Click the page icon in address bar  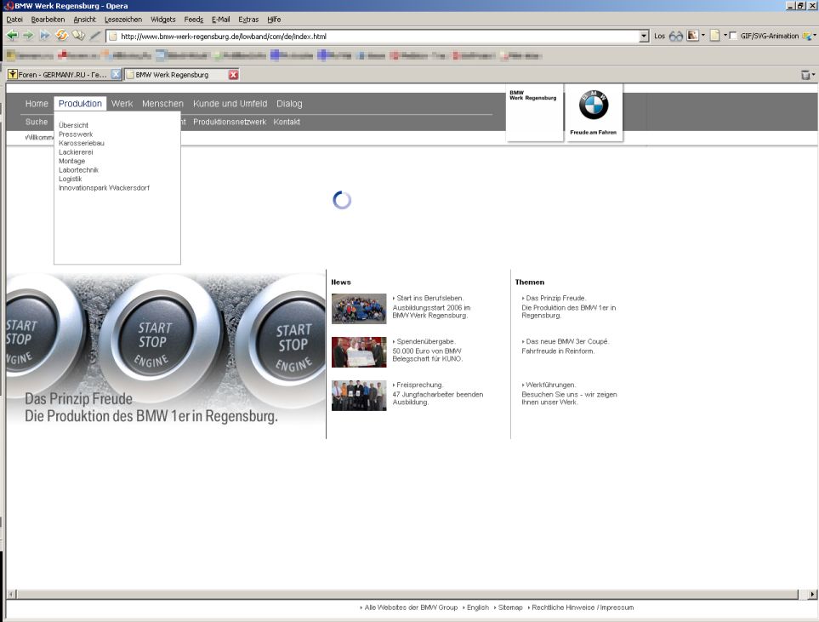tap(113, 36)
